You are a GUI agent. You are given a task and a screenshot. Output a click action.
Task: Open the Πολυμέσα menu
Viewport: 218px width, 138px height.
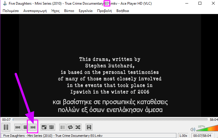coord(11,11)
